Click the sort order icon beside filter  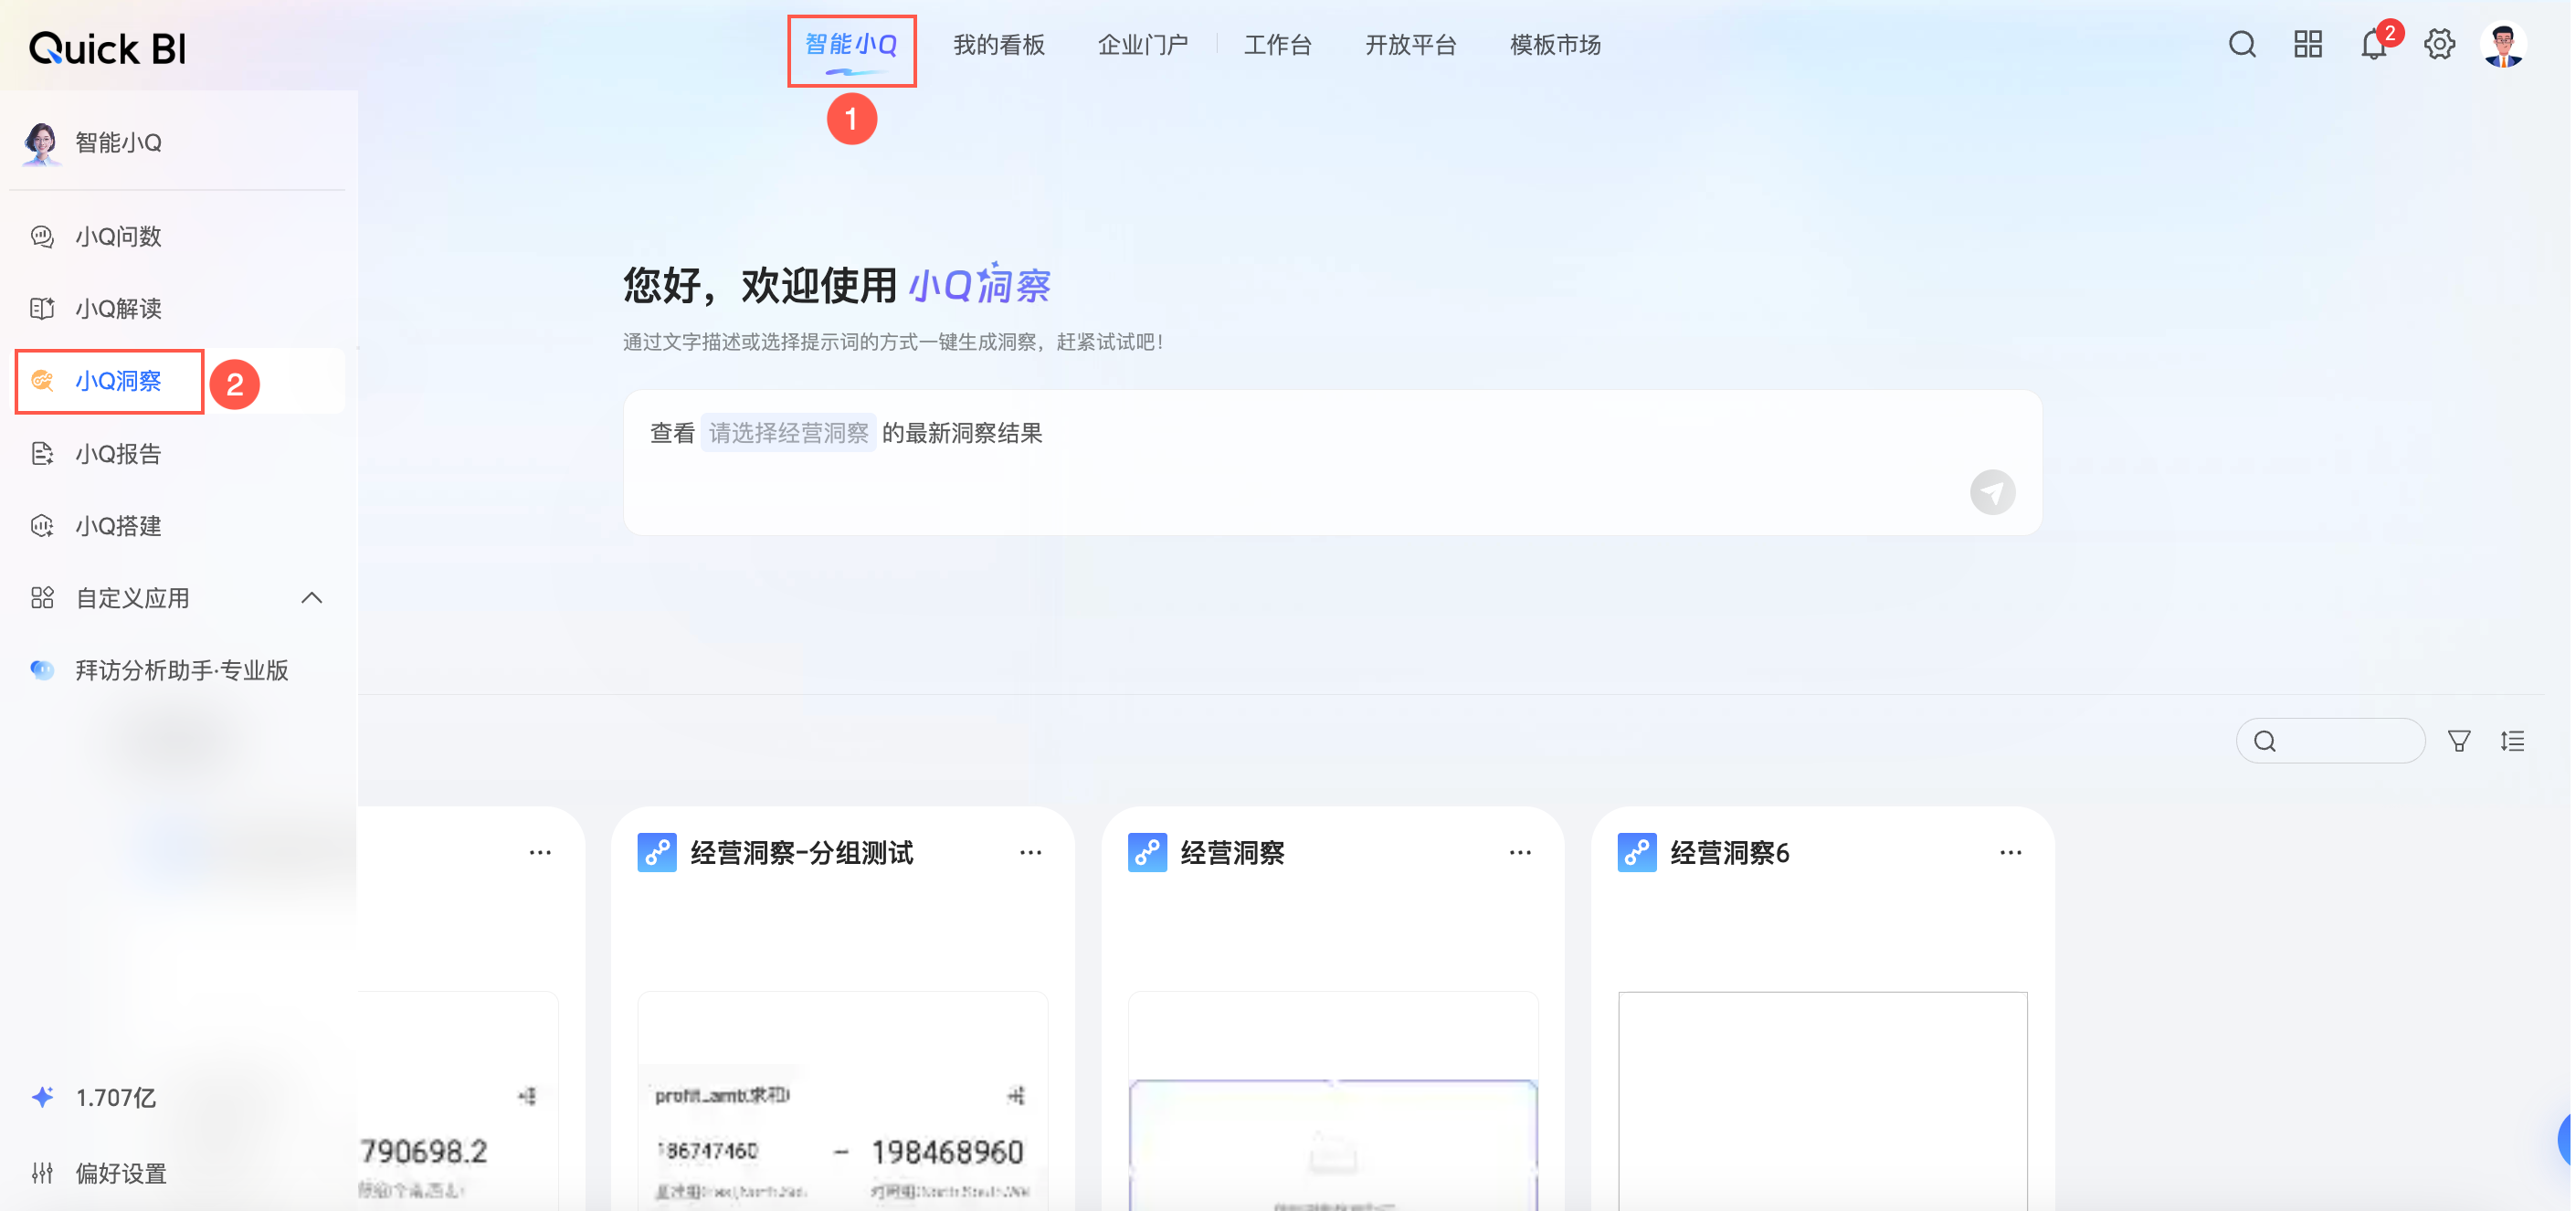[x=2512, y=741]
